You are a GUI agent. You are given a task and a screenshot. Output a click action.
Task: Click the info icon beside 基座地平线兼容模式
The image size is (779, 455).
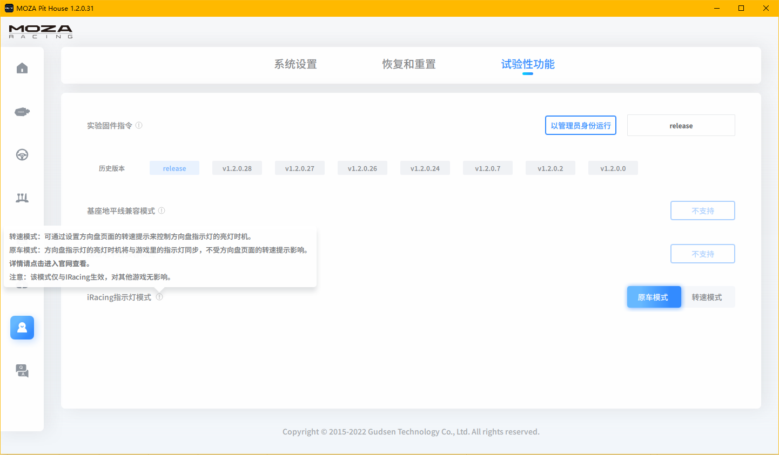pos(162,210)
